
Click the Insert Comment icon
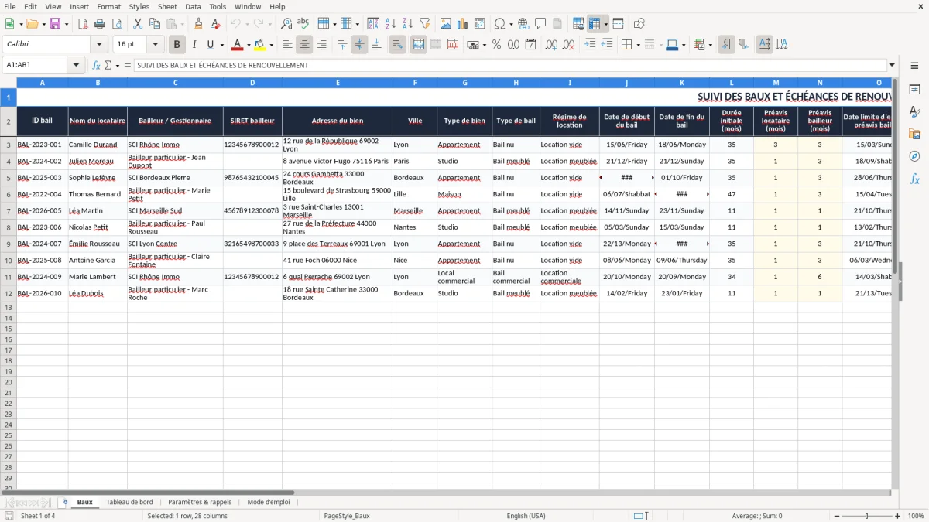(x=540, y=24)
